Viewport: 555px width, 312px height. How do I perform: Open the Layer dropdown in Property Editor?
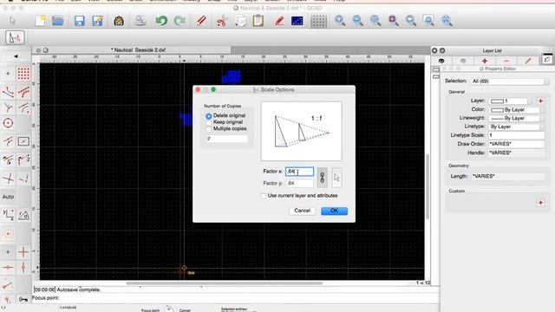(x=511, y=101)
